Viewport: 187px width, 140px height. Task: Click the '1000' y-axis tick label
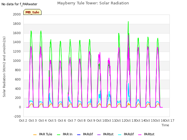(x=17, y=61)
